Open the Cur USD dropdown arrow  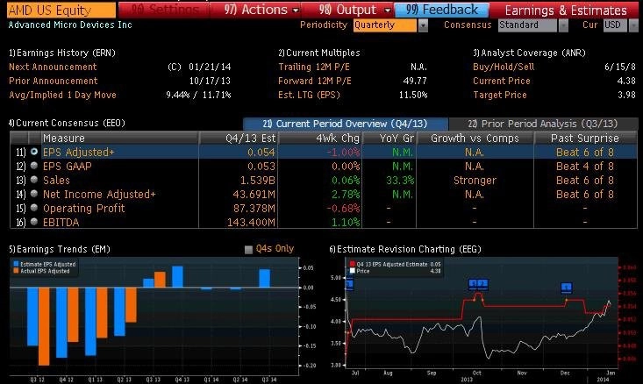pyautogui.click(x=633, y=25)
